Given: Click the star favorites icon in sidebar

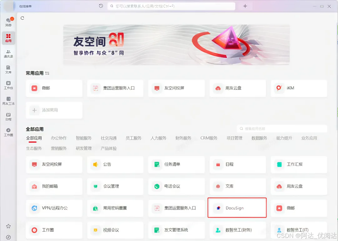Looking at the screenshot, I should [x=8, y=226].
